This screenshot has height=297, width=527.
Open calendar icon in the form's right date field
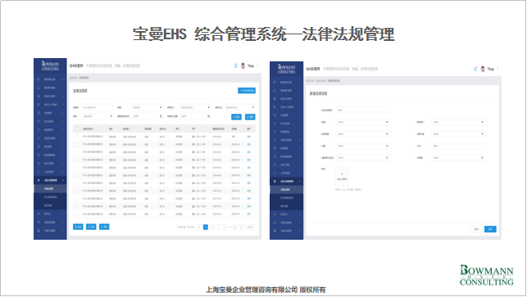tap(482, 157)
